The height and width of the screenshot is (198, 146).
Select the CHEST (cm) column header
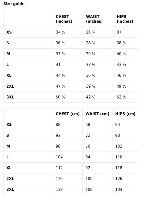tap(67, 114)
